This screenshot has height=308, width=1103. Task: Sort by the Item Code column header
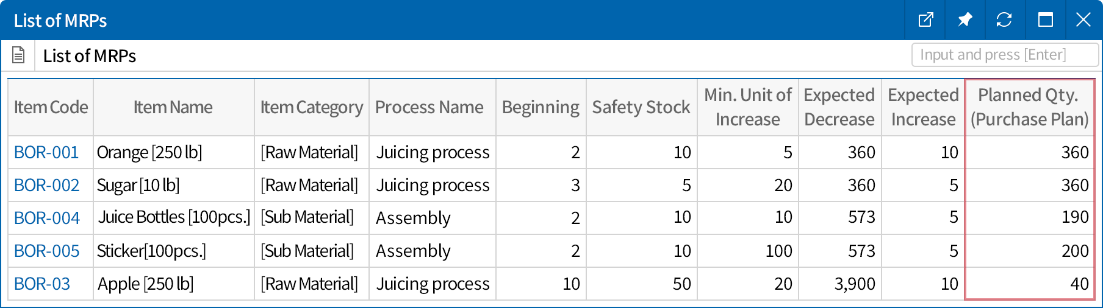[51, 108]
